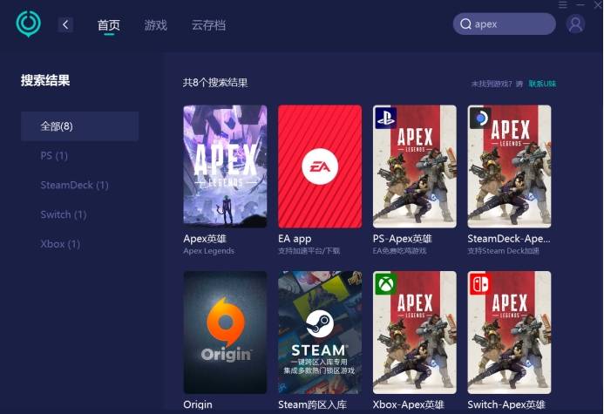Click the SteamDeck-Ape... title text
Image resolution: width=604 pixels, height=414 pixels.
(x=509, y=239)
